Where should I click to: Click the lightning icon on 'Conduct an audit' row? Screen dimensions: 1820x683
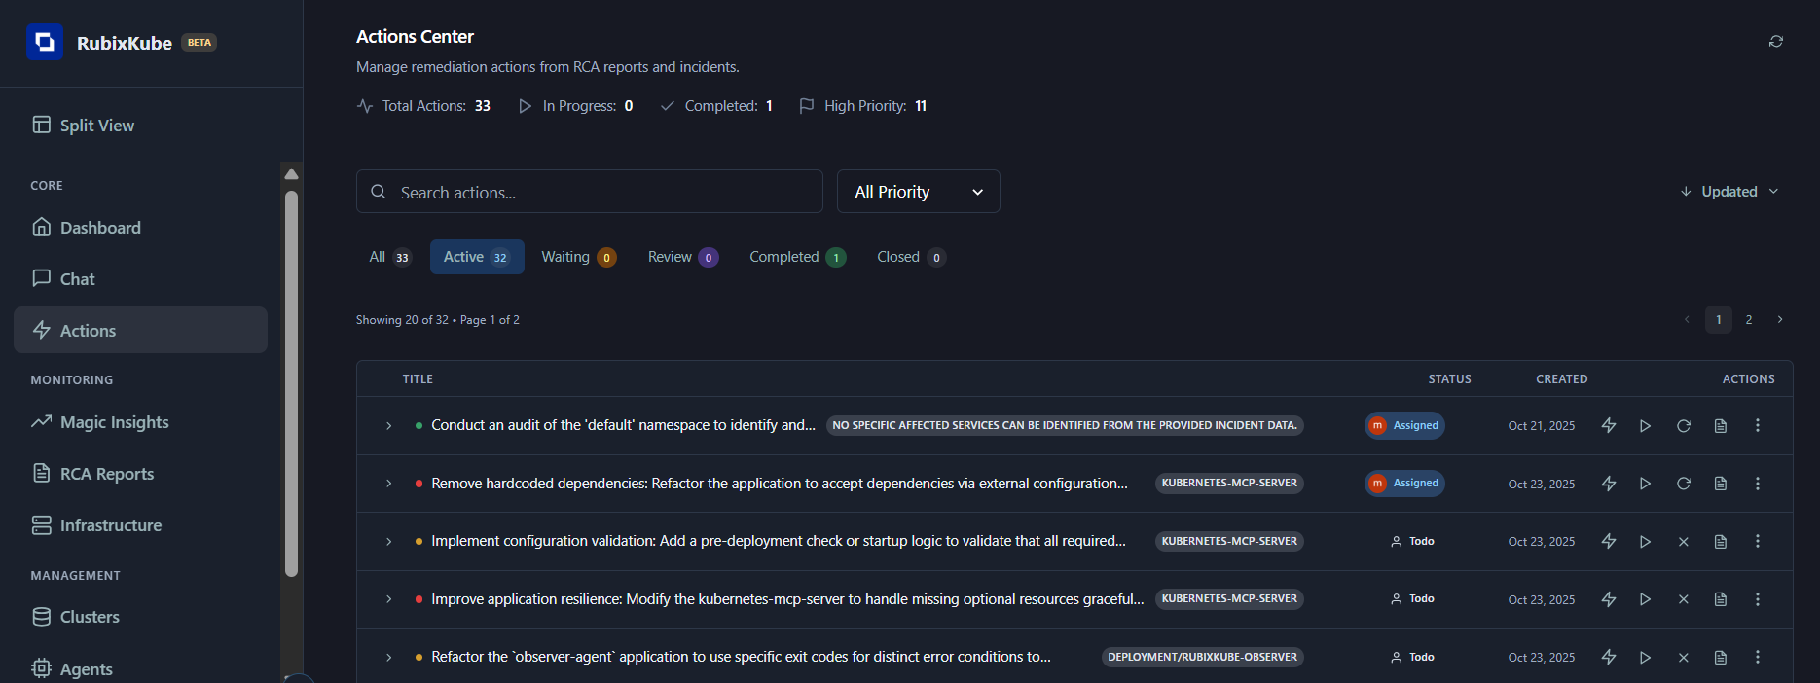pos(1609,425)
